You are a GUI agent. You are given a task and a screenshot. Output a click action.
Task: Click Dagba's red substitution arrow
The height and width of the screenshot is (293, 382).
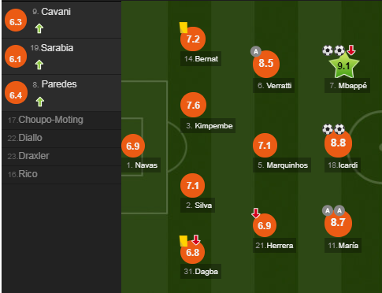(x=196, y=239)
